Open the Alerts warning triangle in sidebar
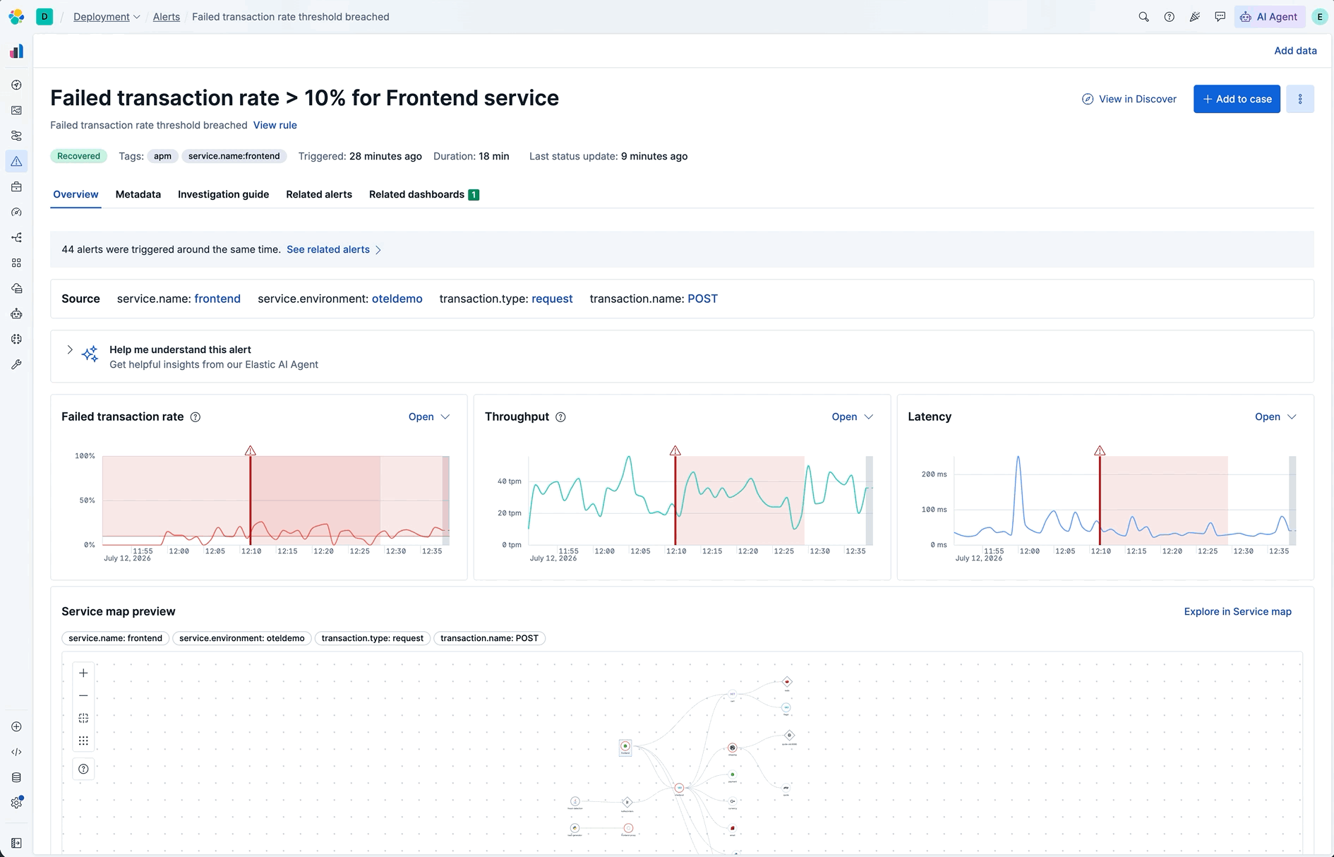 (16, 161)
